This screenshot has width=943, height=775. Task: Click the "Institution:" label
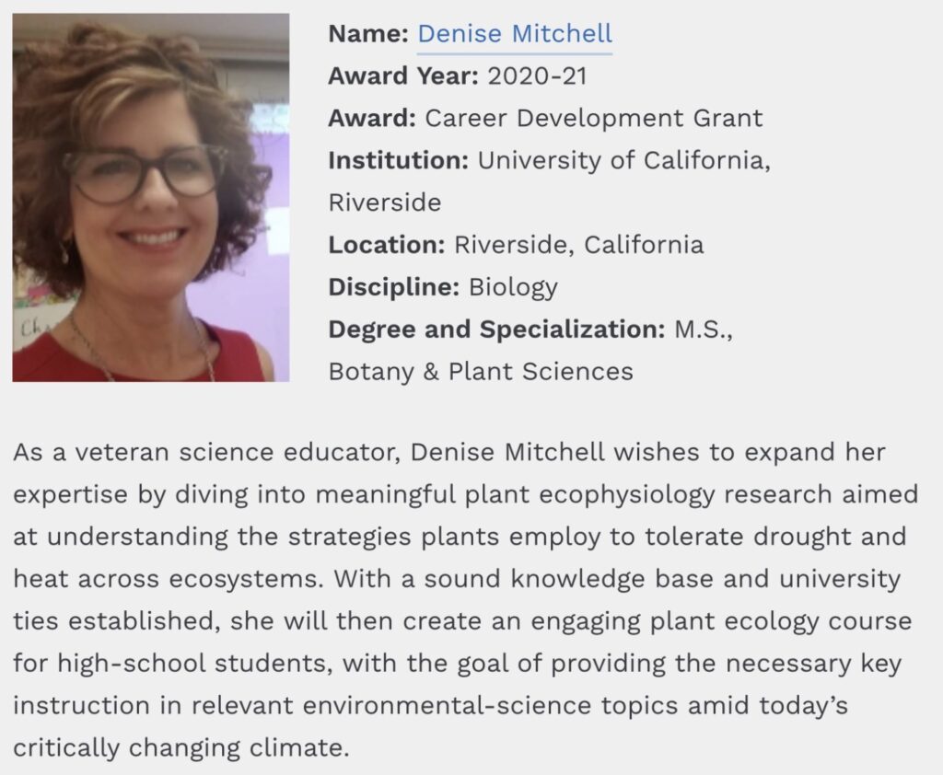pos(398,161)
